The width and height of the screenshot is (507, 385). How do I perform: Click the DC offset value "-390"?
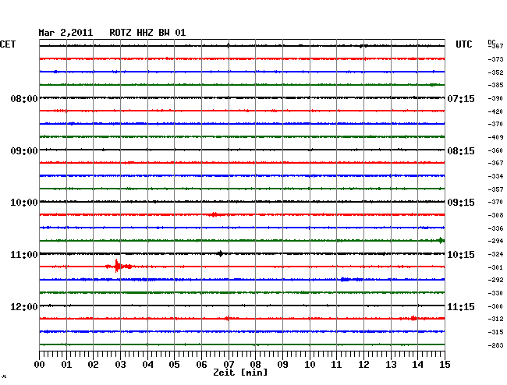coord(495,98)
